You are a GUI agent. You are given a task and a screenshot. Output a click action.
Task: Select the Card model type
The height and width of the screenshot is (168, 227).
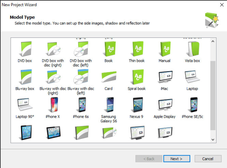[108, 80]
